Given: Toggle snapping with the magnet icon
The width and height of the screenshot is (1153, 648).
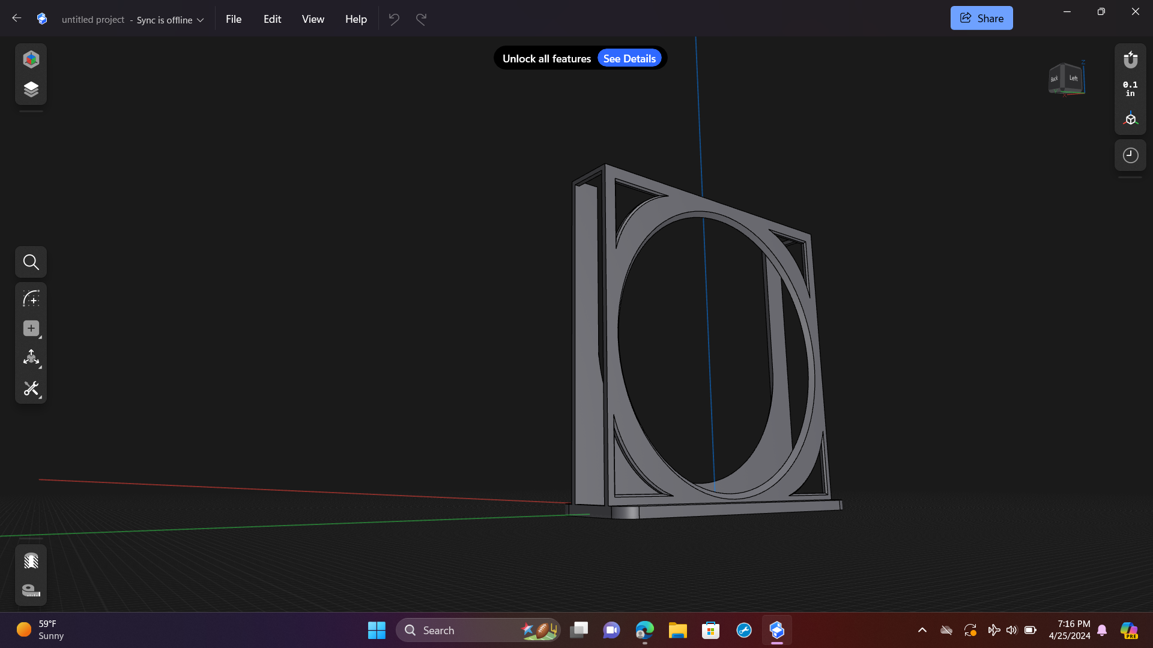Looking at the screenshot, I should [1130, 59].
